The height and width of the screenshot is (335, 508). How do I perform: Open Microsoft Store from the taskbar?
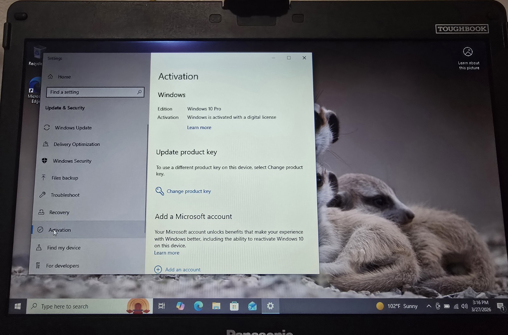coord(234,306)
